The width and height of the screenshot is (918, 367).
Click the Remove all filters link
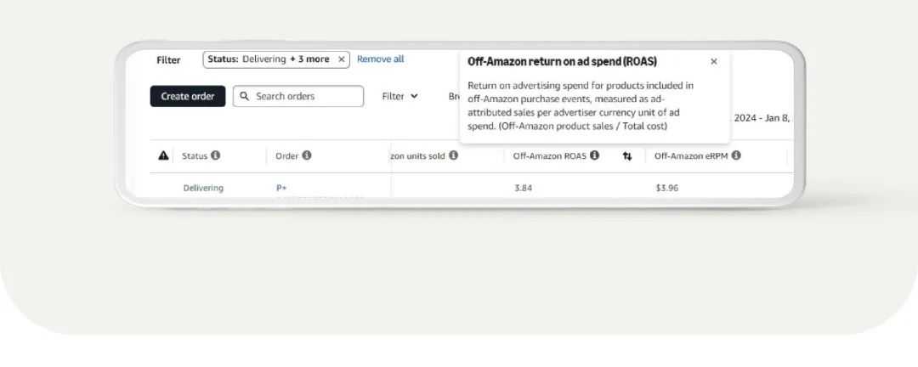click(380, 59)
